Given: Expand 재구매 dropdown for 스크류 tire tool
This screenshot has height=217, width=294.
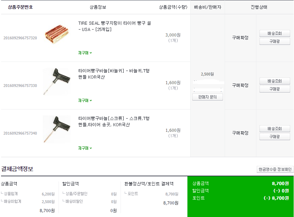Looking at the screenshot, I should click(85, 148).
